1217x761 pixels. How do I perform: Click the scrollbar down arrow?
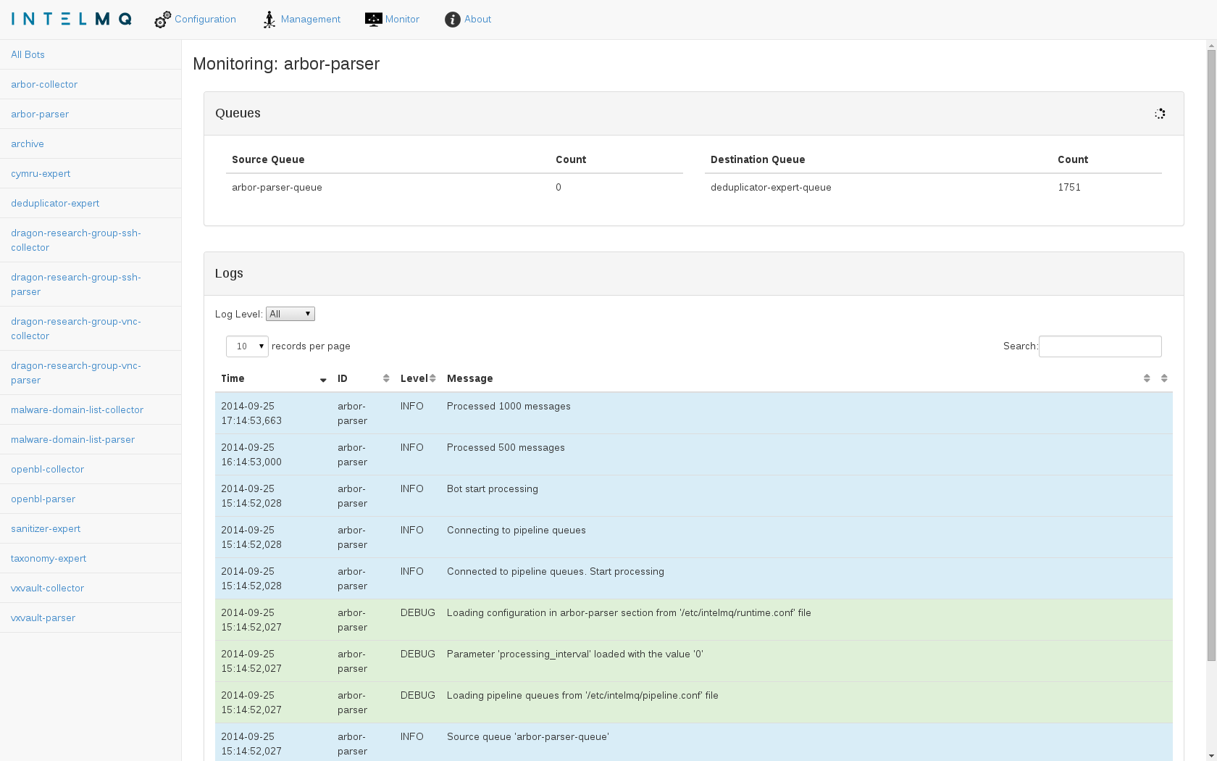tap(1211, 756)
